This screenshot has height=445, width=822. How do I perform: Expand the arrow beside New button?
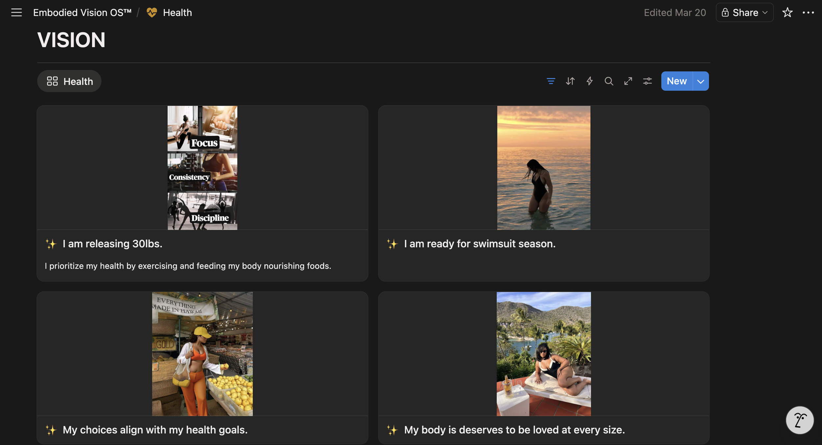pyautogui.click(x=701, y=81)
